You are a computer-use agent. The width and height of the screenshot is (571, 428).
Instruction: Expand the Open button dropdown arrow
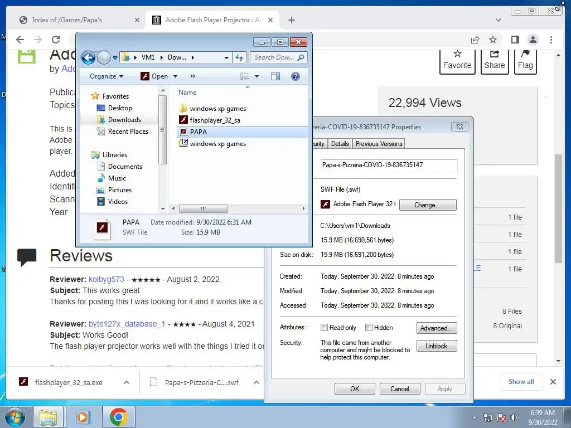click(x=175, y=76)
